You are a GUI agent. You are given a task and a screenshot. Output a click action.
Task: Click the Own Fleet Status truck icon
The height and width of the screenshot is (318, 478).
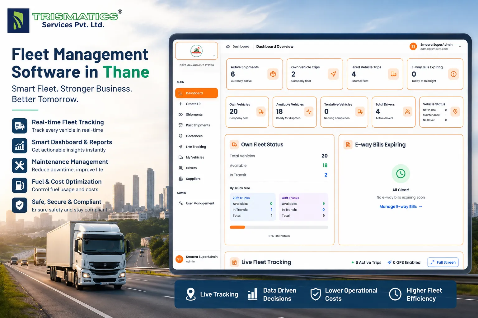pos(234,145)
